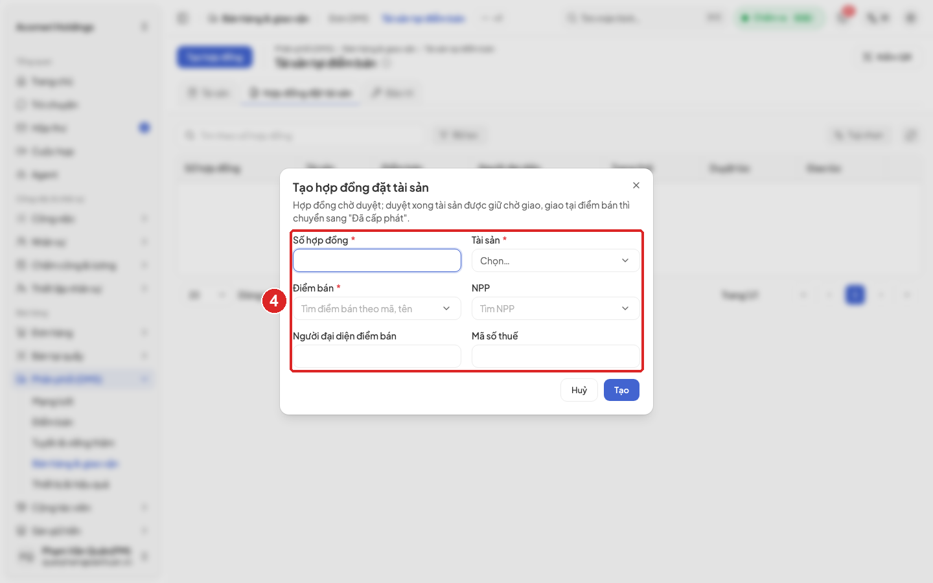Click the 'Mã số thuế' label text
The image size is (933, 583).
click(495, 336)
